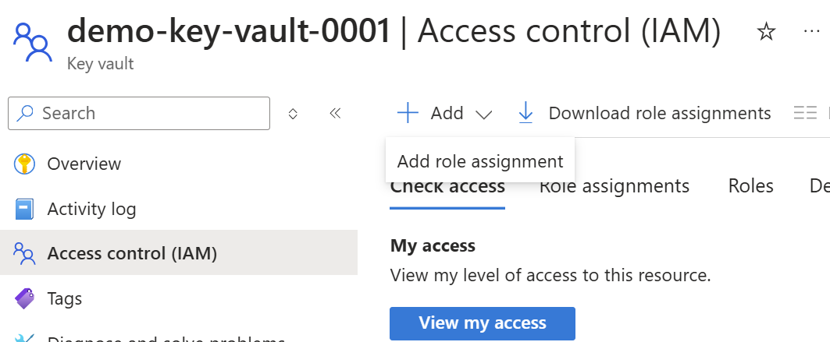Click the Overview key icon
This screenshot has width=830, height=342.
pyautogui.click(x=24, y=164)
